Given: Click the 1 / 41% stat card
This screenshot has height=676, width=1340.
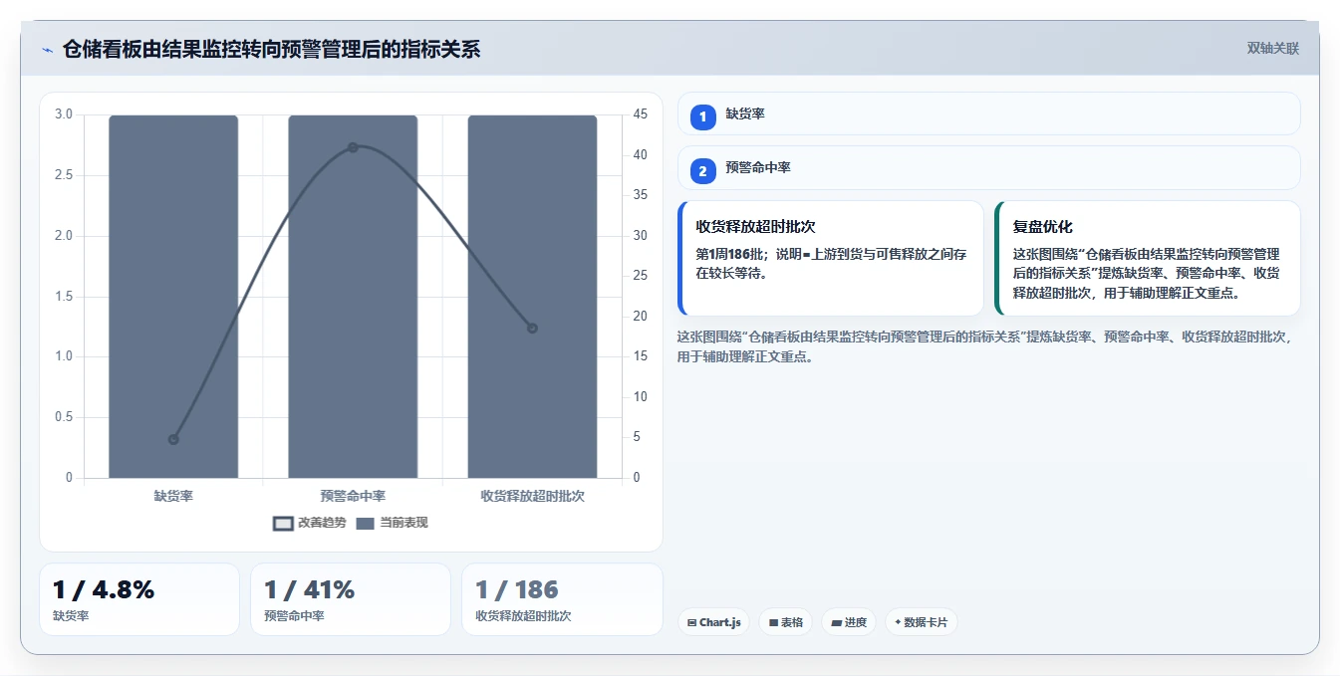Looking at the screenshot, I should (351, 599).
